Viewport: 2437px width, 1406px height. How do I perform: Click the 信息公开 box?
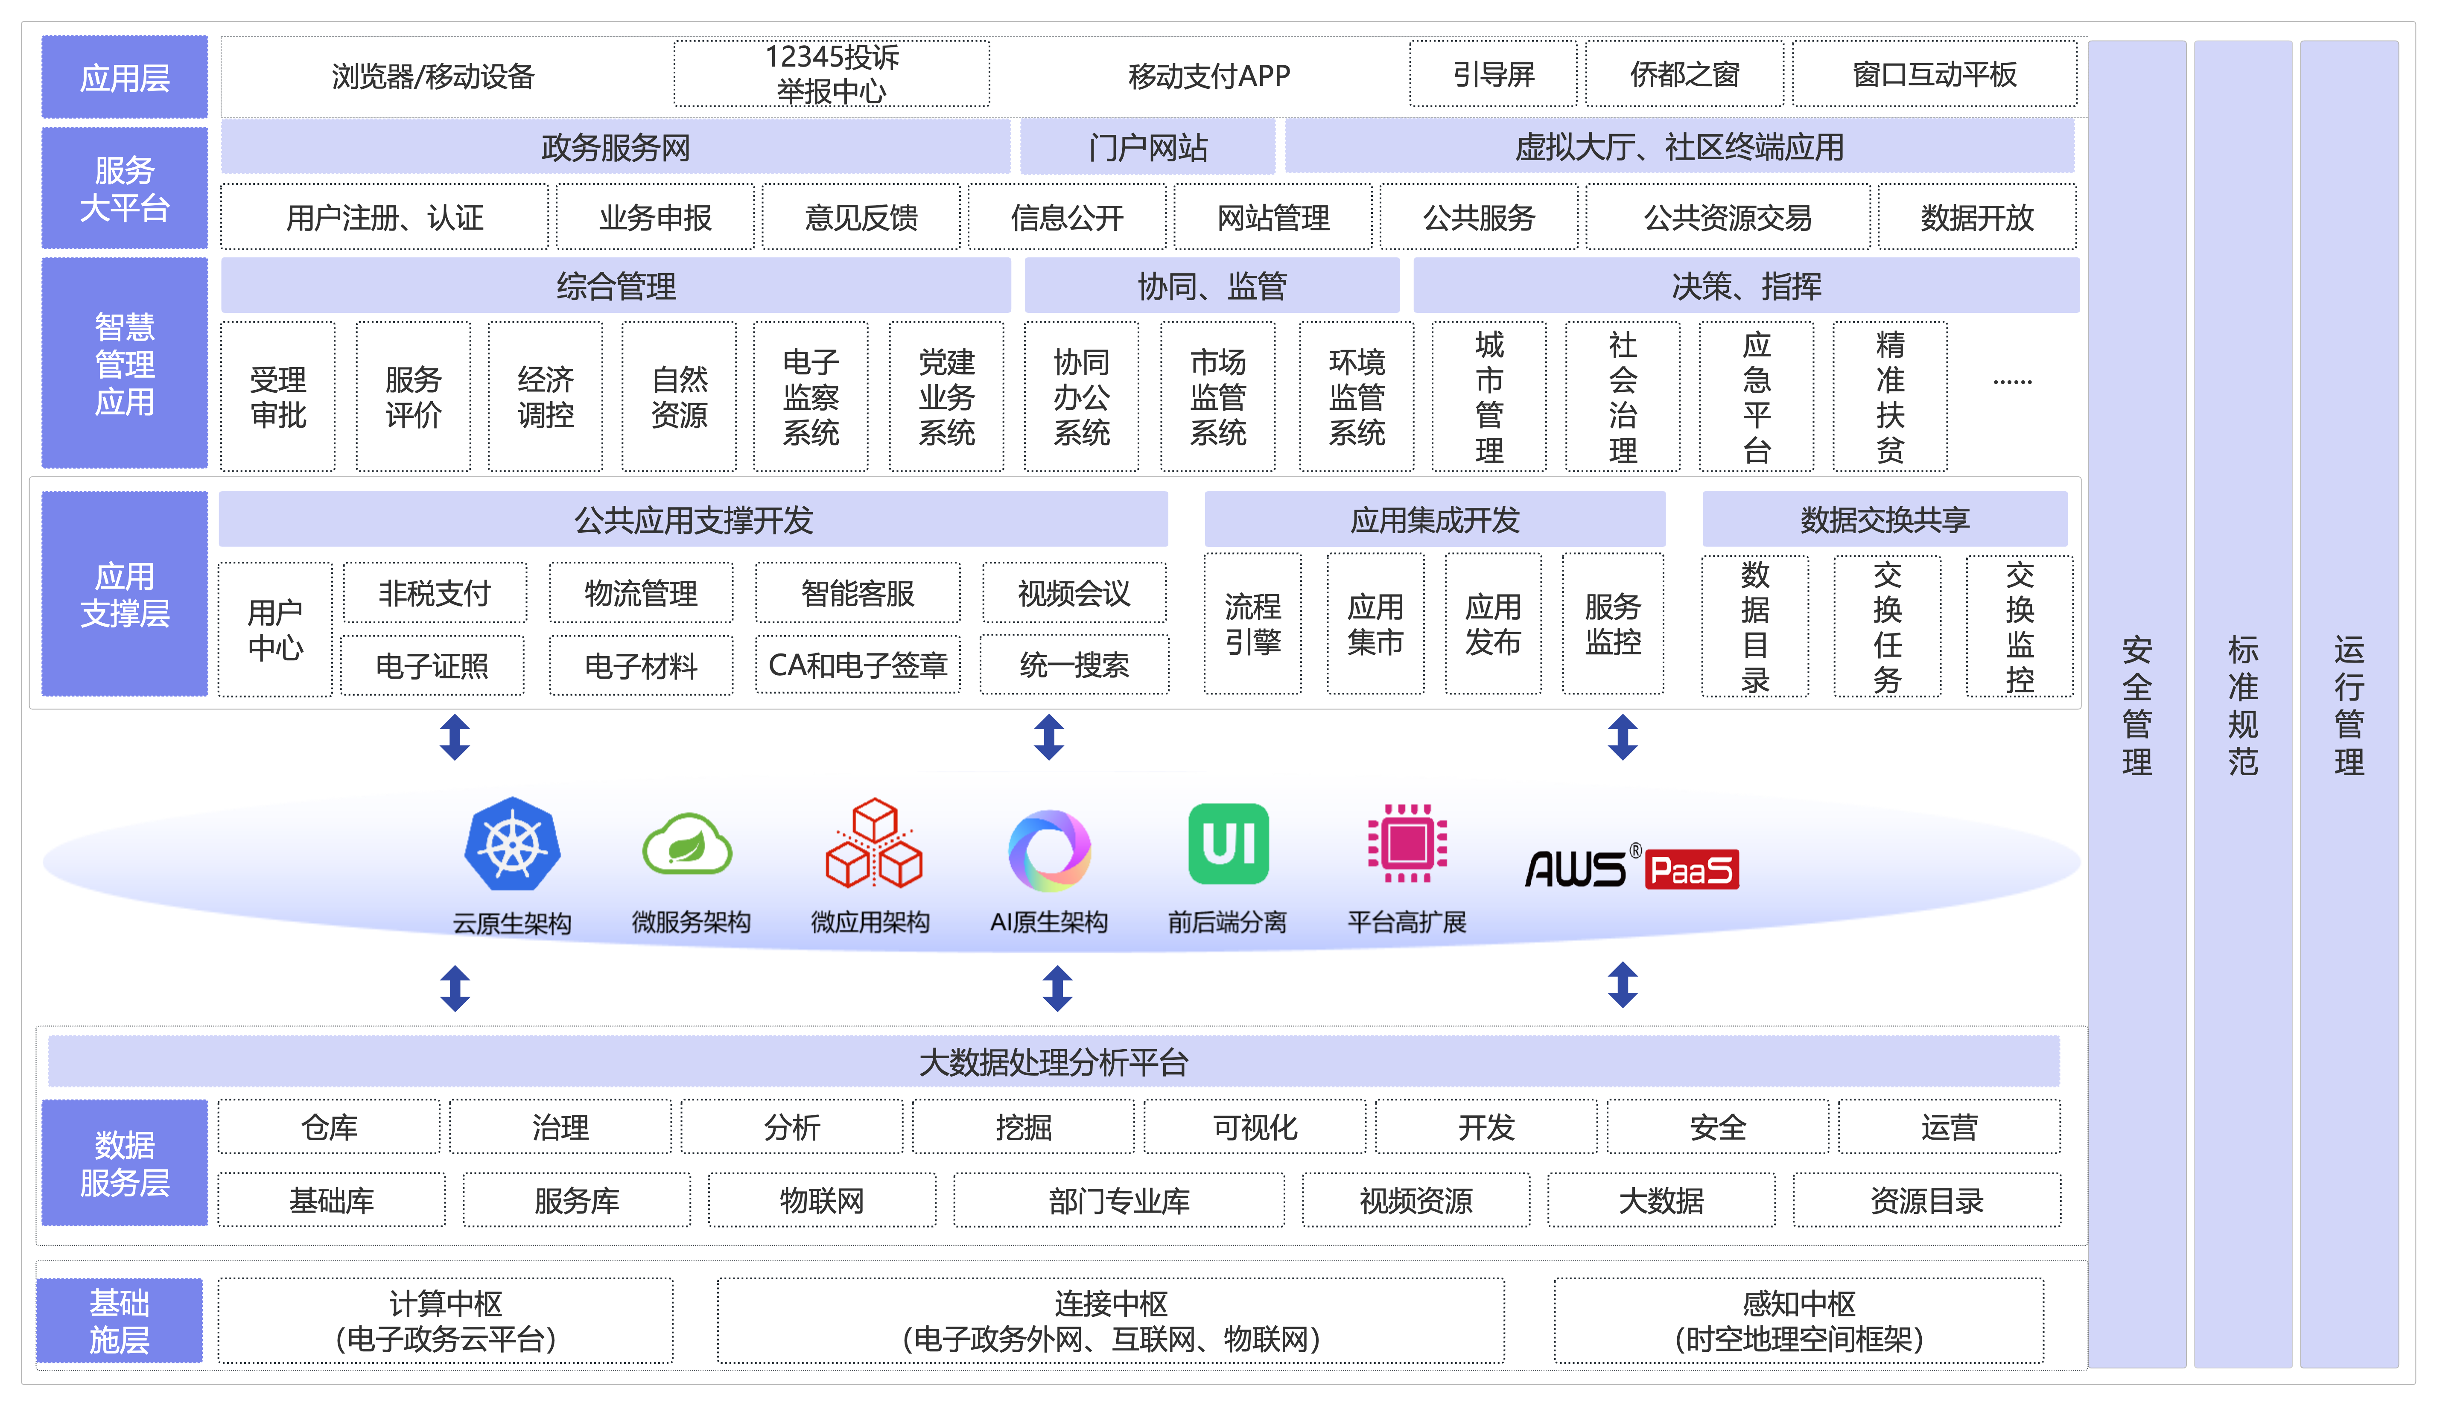(x=1067, y=217)
